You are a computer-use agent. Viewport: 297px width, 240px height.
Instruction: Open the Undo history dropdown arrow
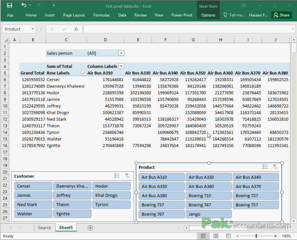click(x=30, y=5)
